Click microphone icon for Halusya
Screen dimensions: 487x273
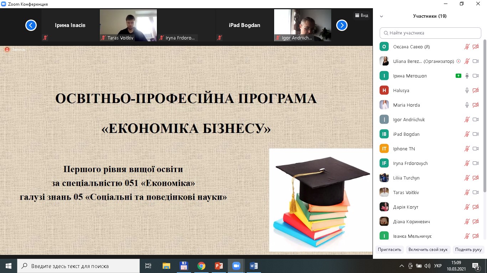click(467, 90)
